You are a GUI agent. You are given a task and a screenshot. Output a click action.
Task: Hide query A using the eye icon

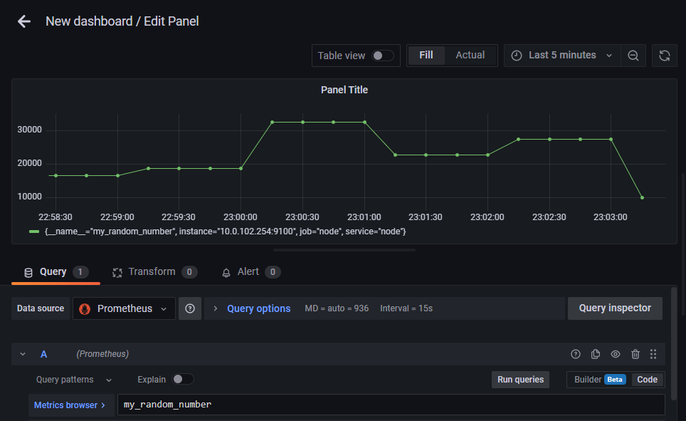click(x=616, y=354)
